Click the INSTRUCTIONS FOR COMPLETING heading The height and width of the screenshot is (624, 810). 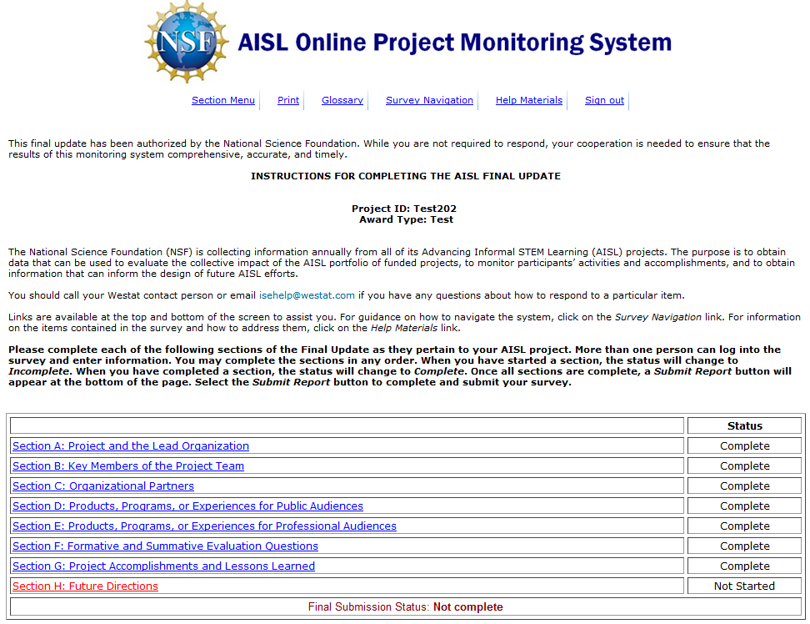tap(406, 176)
